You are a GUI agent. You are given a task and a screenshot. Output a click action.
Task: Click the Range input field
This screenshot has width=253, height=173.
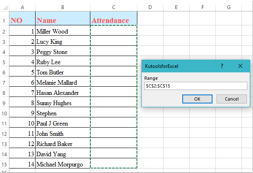(196, 86)
